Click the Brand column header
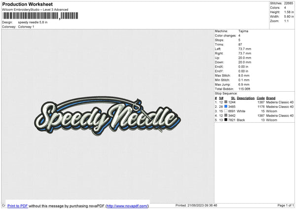 tap(271, 98)
